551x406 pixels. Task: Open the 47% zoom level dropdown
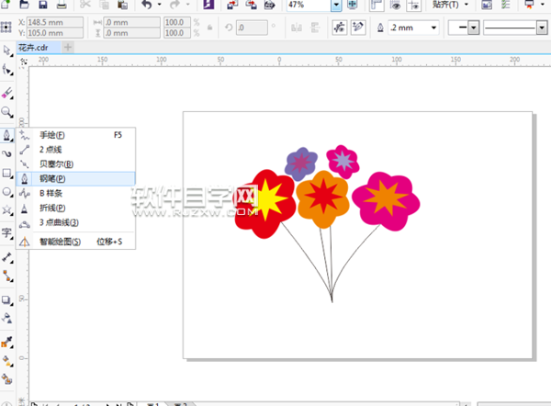336,6
